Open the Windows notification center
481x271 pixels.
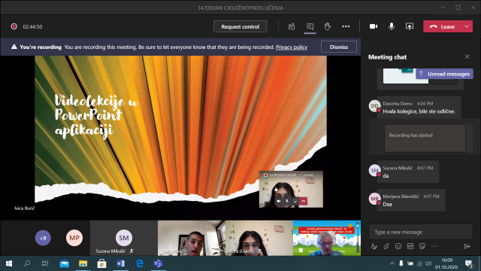pos(468,263)
